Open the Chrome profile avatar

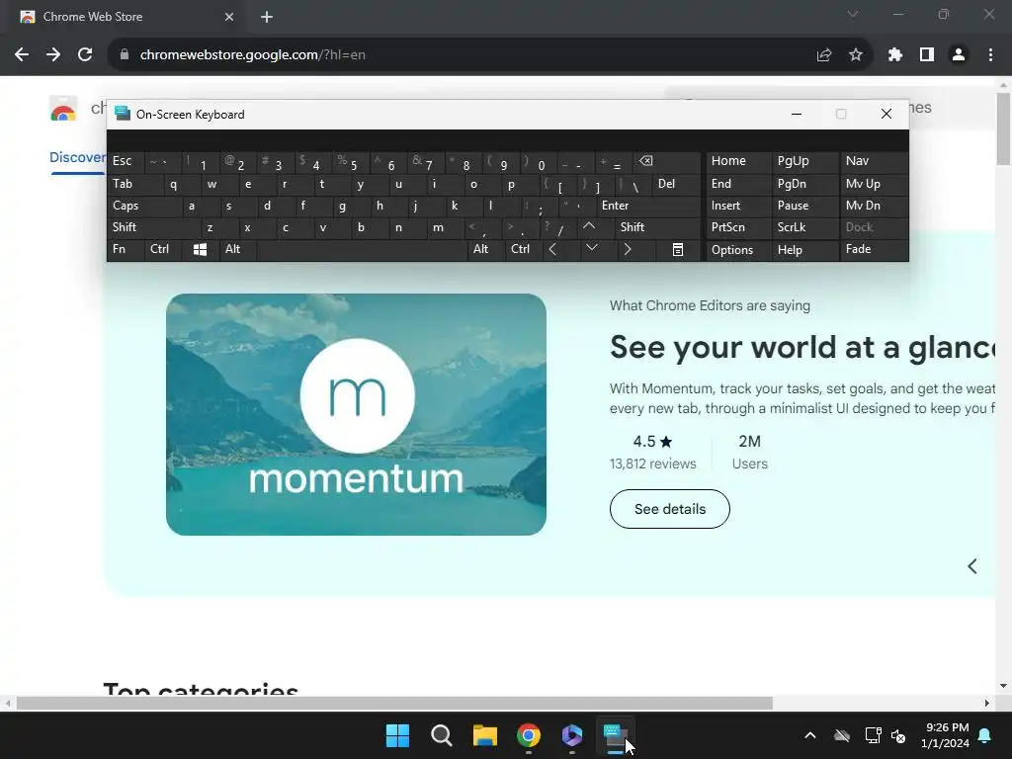tap(959, 55)
